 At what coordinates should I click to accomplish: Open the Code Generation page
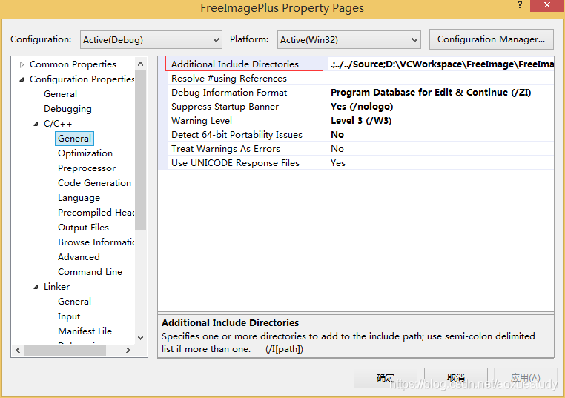point(94,183)
